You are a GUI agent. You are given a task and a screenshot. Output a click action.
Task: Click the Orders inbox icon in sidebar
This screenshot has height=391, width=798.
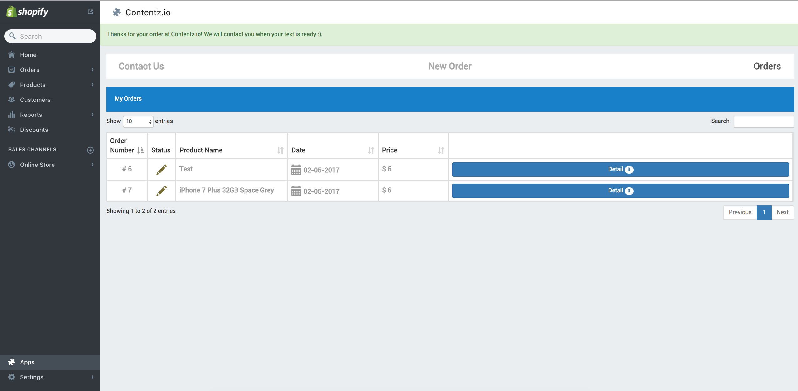click(x=12, y=70)
